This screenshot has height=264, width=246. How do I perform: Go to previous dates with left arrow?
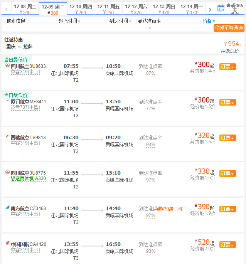(x=7, y=9)
